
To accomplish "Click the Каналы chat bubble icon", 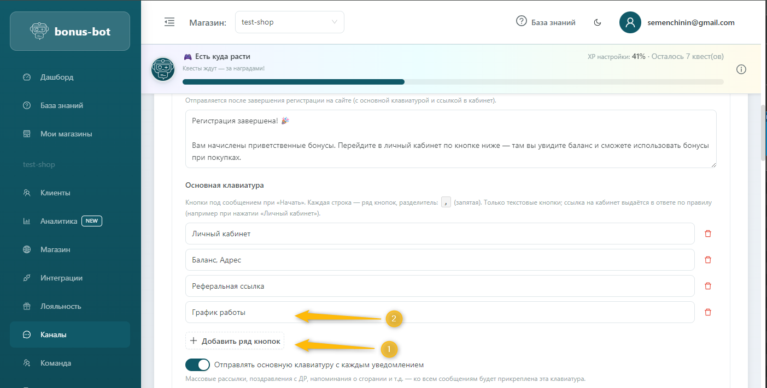I will (27, 335).
